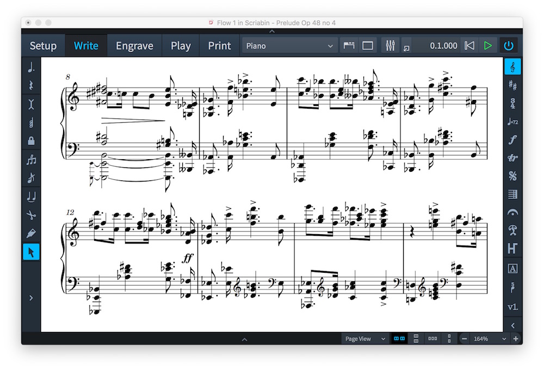This screenshot has height=370, width=544.
Task: Open the Text tool
Action: [513, 268]
